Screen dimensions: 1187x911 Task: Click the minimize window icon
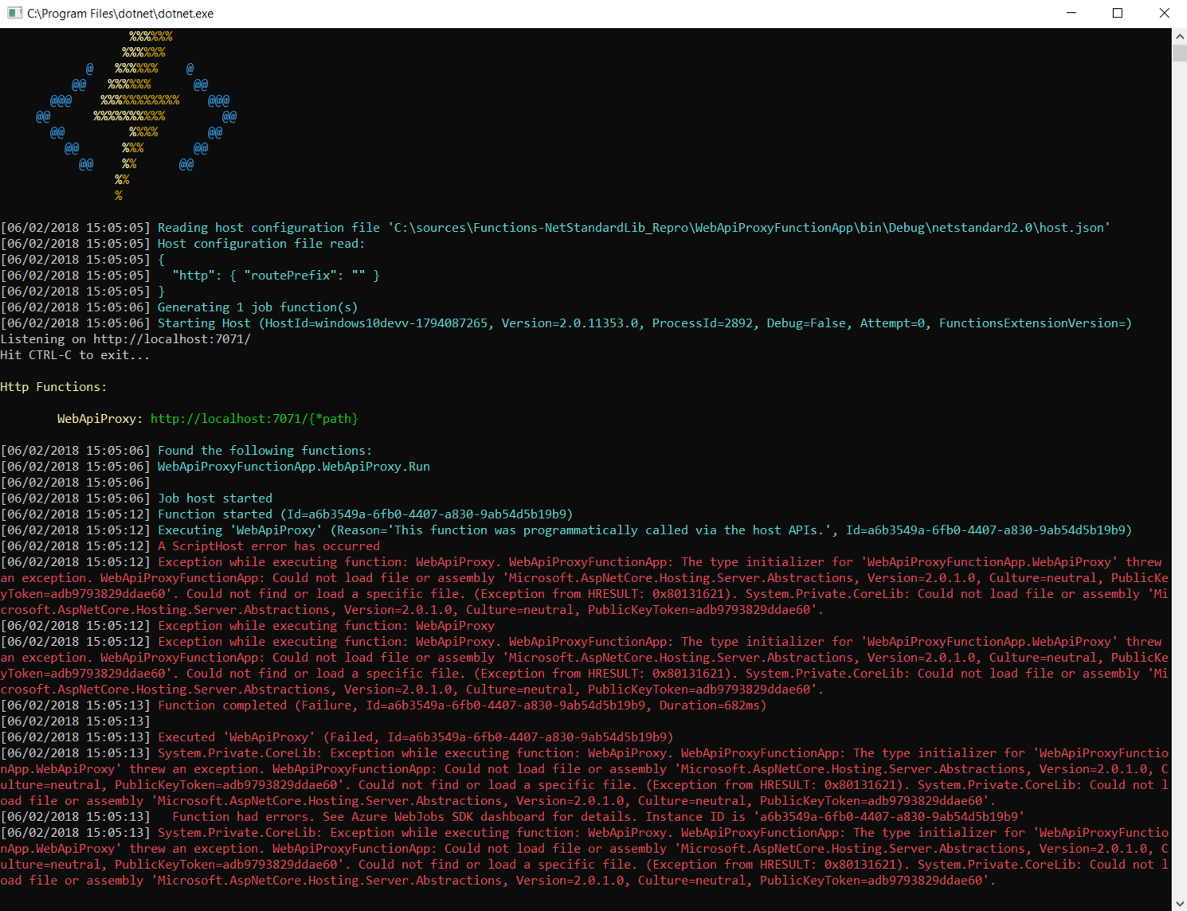[x=1071, y=13]
